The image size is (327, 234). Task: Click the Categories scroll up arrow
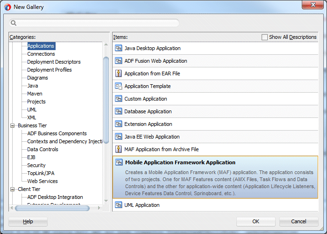(x=106, y=44)
